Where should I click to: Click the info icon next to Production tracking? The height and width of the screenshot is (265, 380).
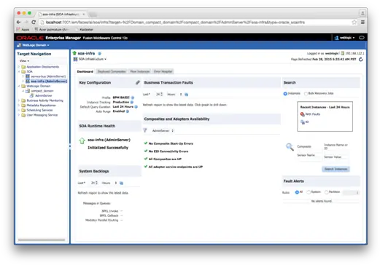pos(132,102)
